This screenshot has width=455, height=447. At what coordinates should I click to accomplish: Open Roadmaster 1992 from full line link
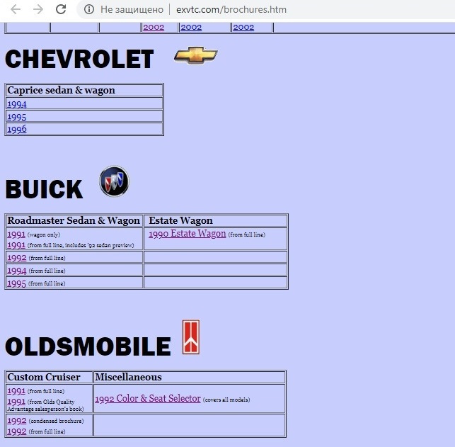[17, 258]
